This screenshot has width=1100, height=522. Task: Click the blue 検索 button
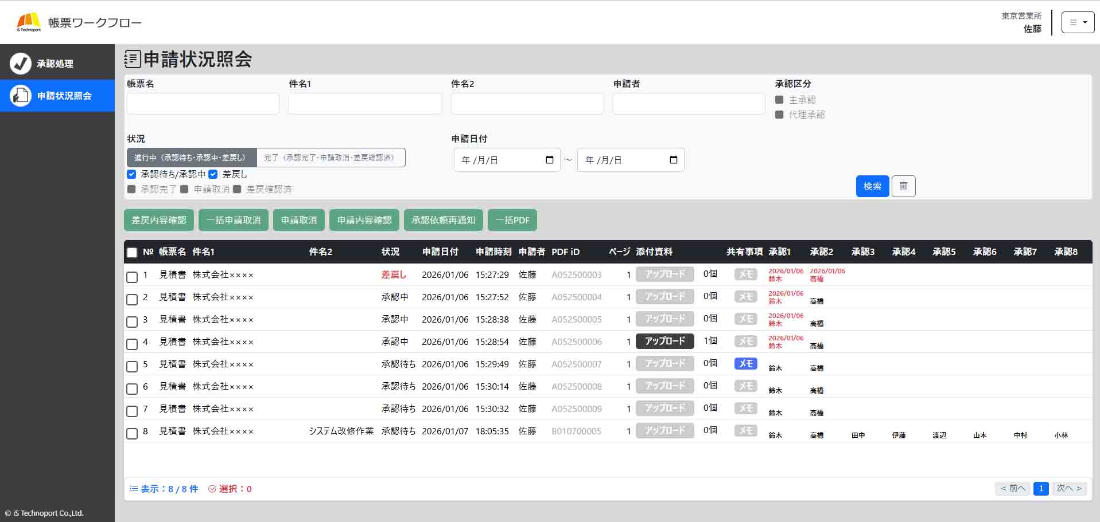click(872, 186)
